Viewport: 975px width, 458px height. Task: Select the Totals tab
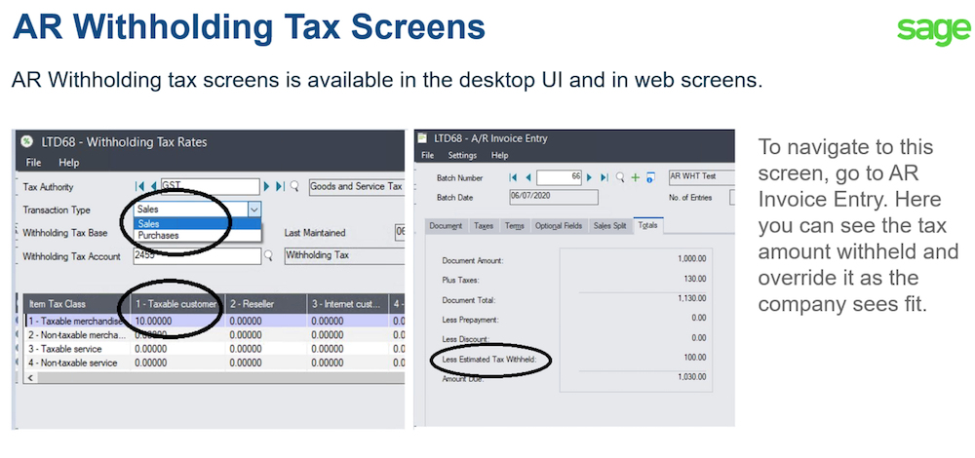pos(648,225)
